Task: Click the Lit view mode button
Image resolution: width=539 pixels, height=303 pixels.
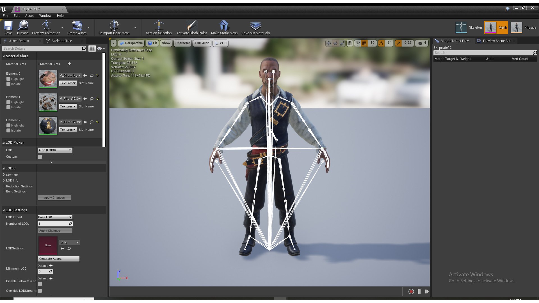Action: [152, 43]
